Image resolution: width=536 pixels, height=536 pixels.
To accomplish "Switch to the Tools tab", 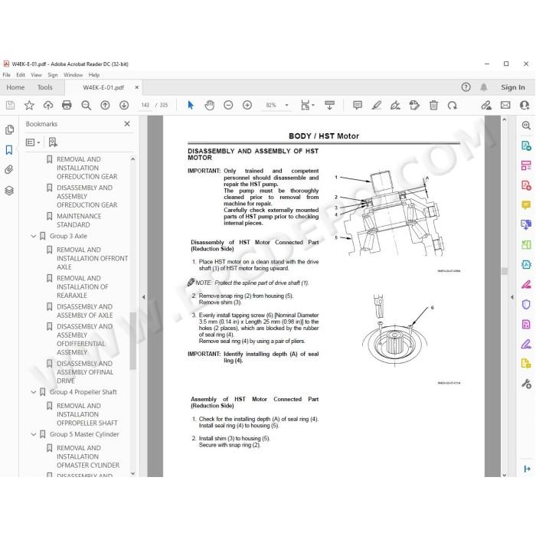I will (x=44, y=87).
